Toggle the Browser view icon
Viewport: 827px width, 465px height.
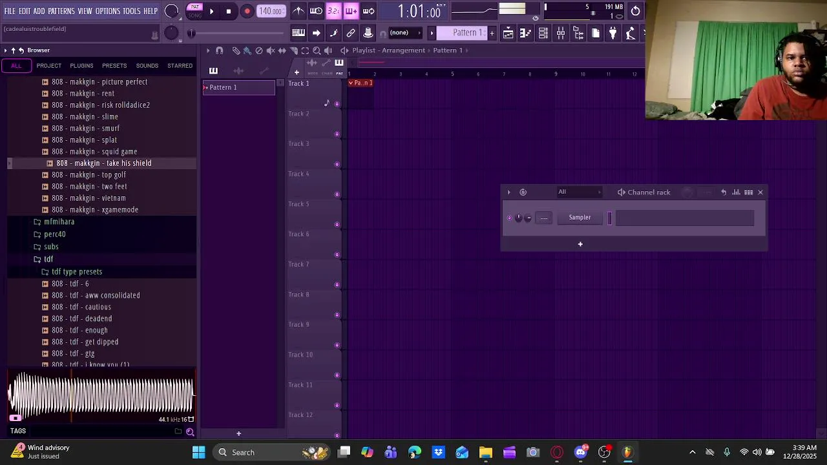click(578, 33)
